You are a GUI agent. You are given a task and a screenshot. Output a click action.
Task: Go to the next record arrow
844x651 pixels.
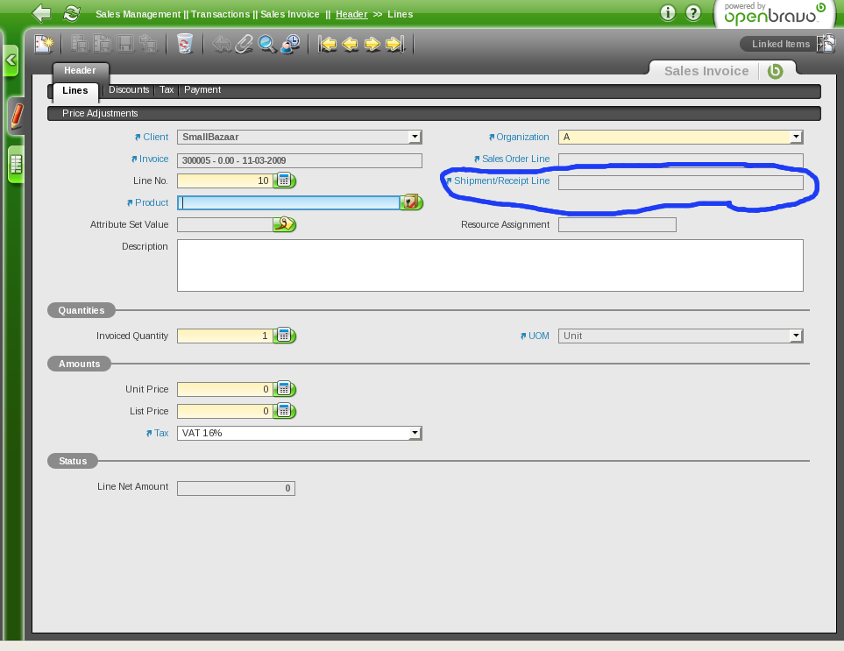pos(372,44)
